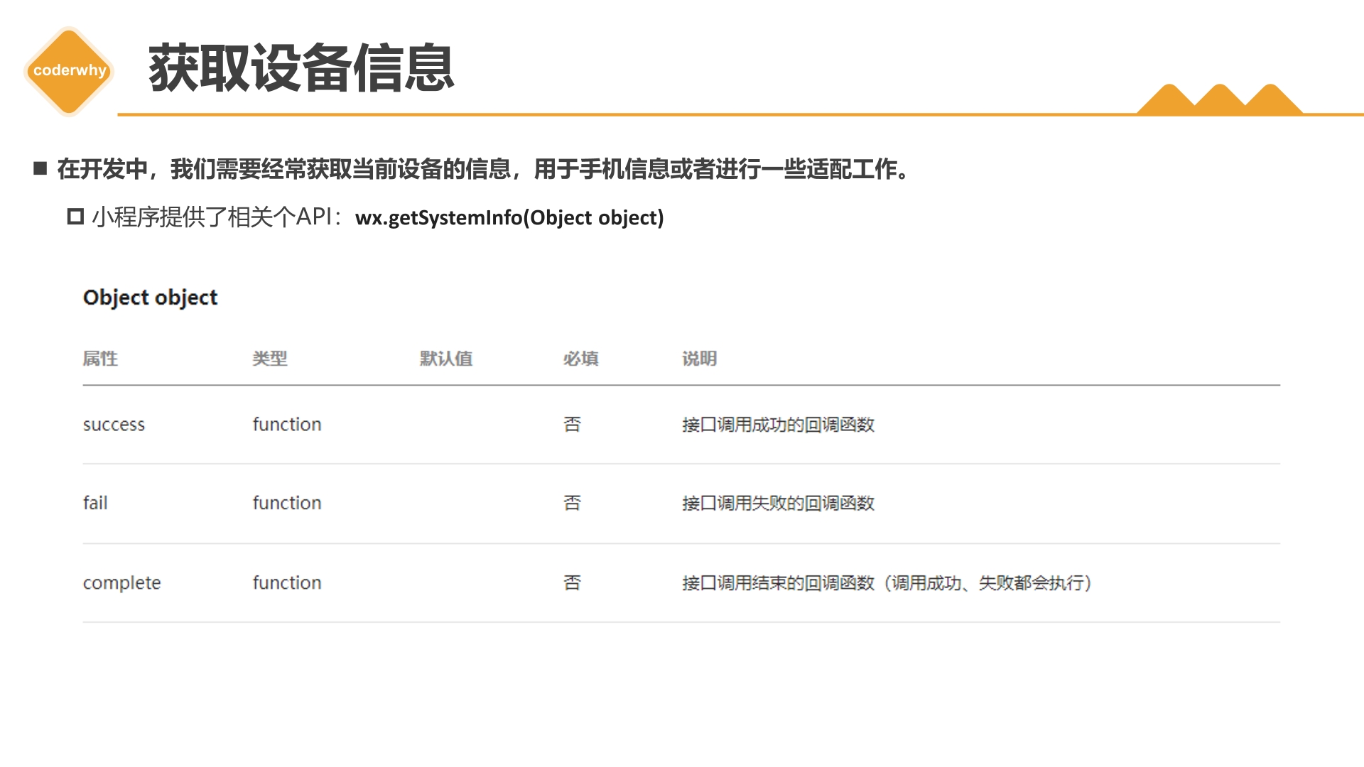The width and height of the screenshot is (1364, 767).
Task: Click the 类型 column header
Action: 270,359
